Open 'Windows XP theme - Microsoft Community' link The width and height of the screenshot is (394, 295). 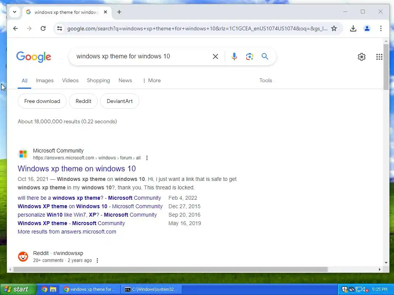pyautogui.click(x=71, y=223)
